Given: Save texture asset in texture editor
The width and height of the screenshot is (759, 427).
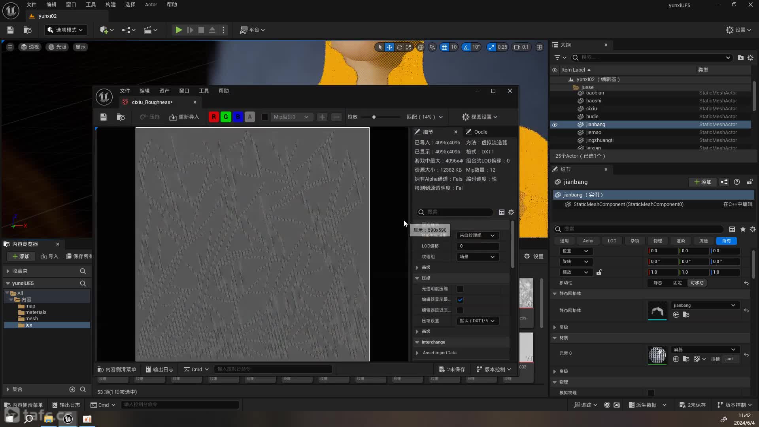Looking at the screenshot, I should click(x=104, y=117).
